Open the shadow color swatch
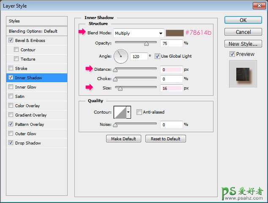This screenshot has width=268, height=203. tap(174, 33)
